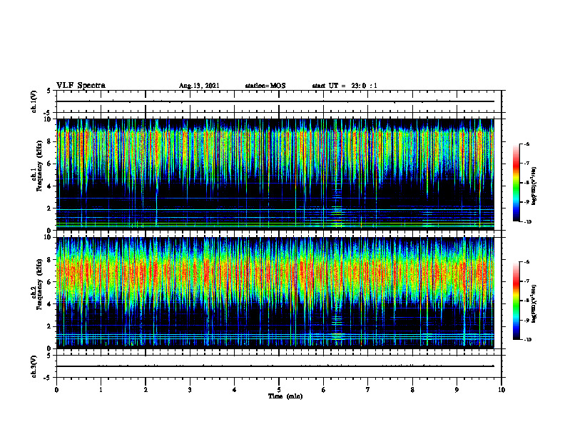Click the ch.2 spectrogram color bar
The width and height of the screenshot is (565, 437).
pos(516,301)
